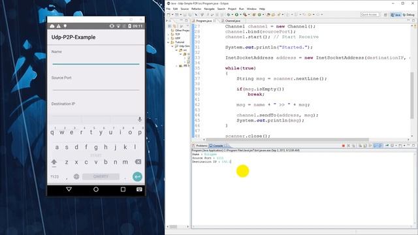Click the Name input field in Android app
The height and width of the screenshot is (235, 418).
[x=96, y=60]
